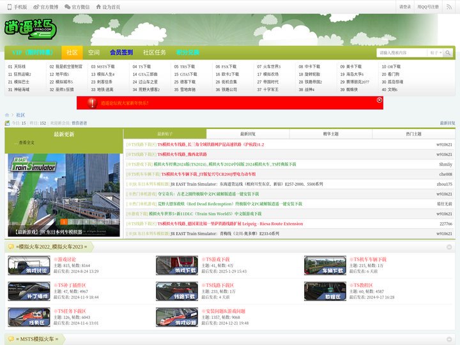Click the stats icon beside 今日
This screenshot has height=345, width=460.
pos(7,123)
